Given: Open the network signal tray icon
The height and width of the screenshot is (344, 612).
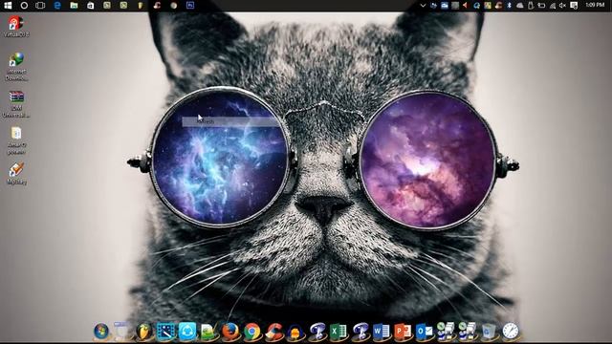Looking at the screenshot, I should click(x=553, y=6).
